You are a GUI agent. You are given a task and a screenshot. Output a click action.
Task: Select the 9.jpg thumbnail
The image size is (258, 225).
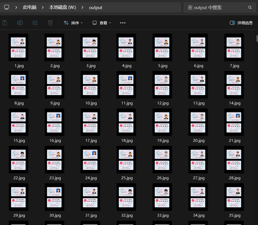pyautogui.click(x=54, y=85)
